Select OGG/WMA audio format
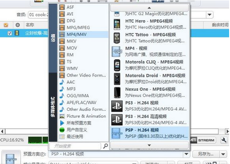This screenshot has width=230, height=164. [x=83, y=96]
